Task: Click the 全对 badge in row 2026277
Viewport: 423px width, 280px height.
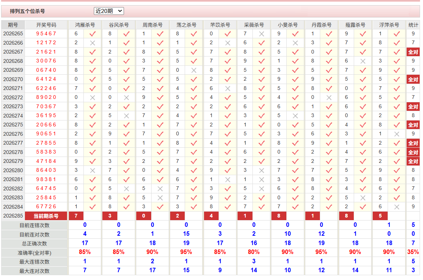Action: pyautogui.click(x=413, y=143)
